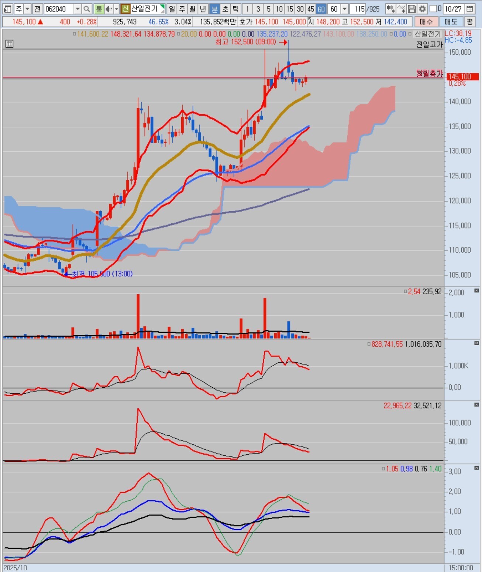Open the stock code history dropdown

click(x=77, y=8)
